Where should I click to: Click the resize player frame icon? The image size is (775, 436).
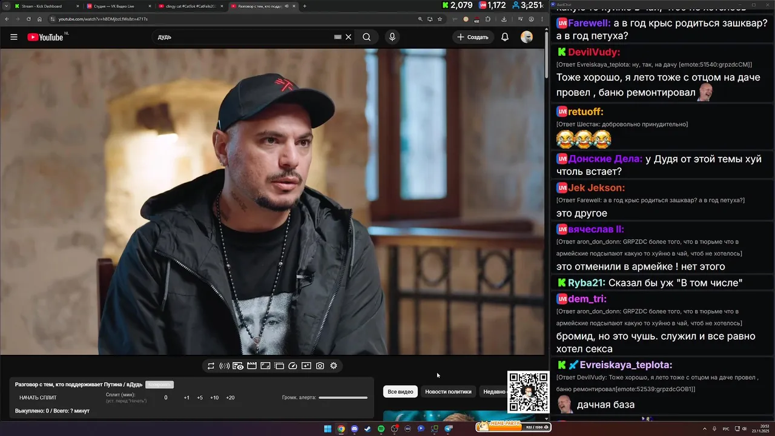click(265, 366)
